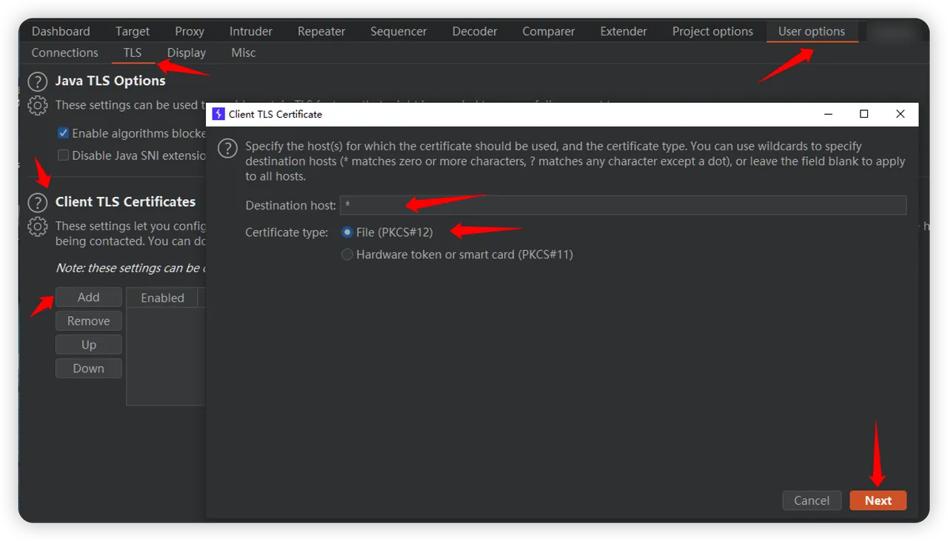Screen dimensions: 948x541
Task: Toggle the Enable algorithms blocked checkbox
Action: click(64, 133)
